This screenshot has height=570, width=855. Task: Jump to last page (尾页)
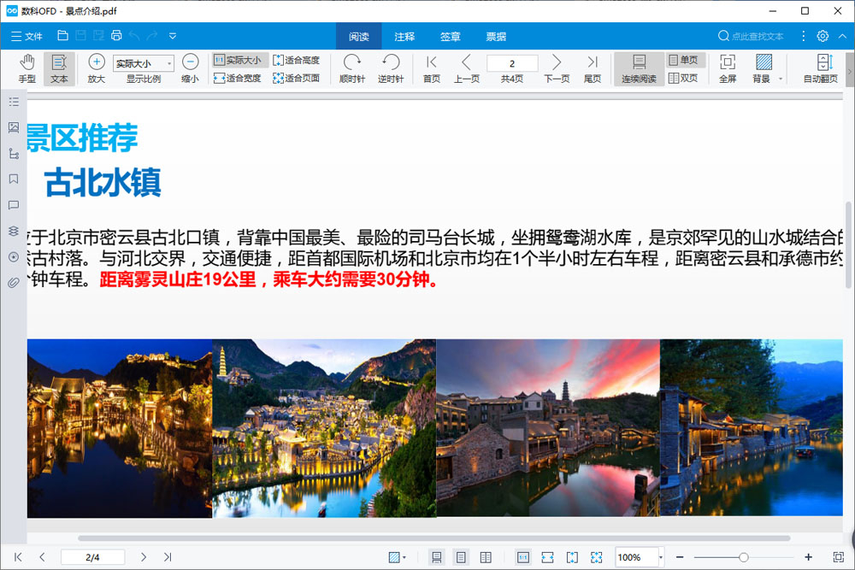click(x=593, y=68)
